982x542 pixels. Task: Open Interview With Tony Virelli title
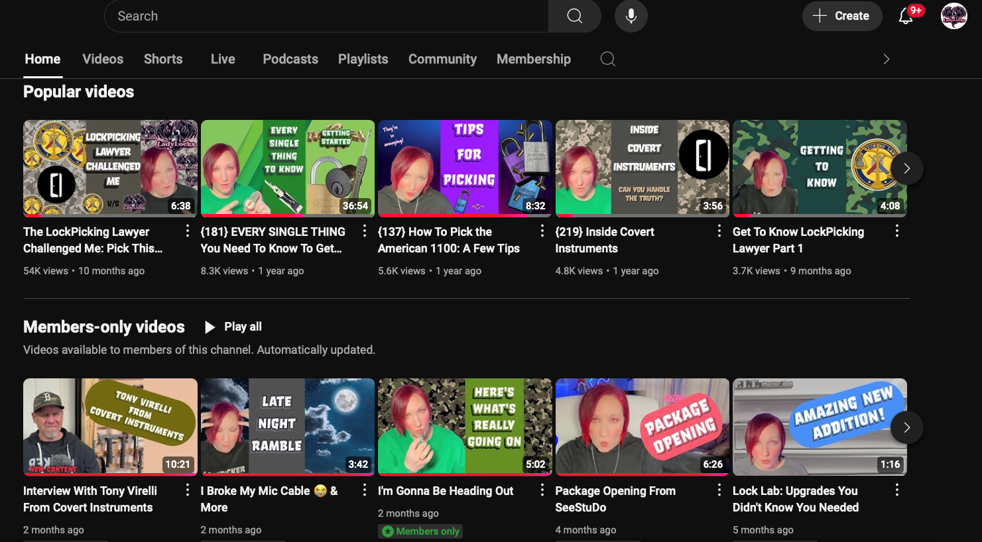click(90, 499)
